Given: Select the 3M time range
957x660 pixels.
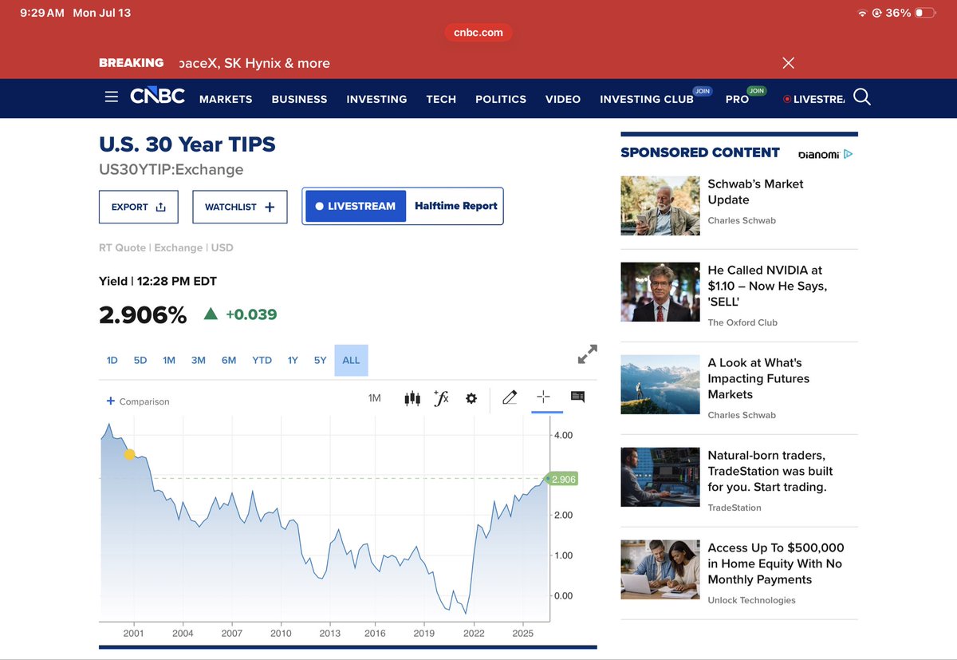Looking at the screenshot, I should click(x=199, y=360).
